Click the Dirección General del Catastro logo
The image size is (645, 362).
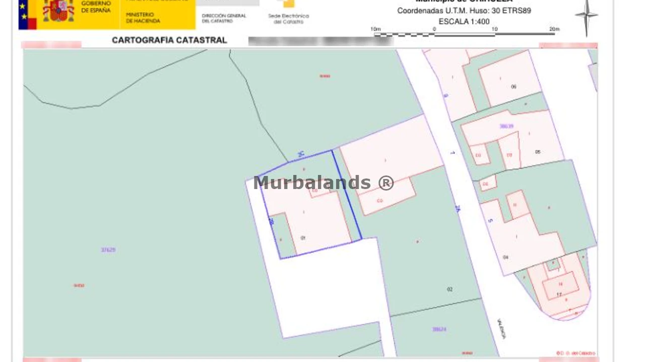tap(224, 18)
